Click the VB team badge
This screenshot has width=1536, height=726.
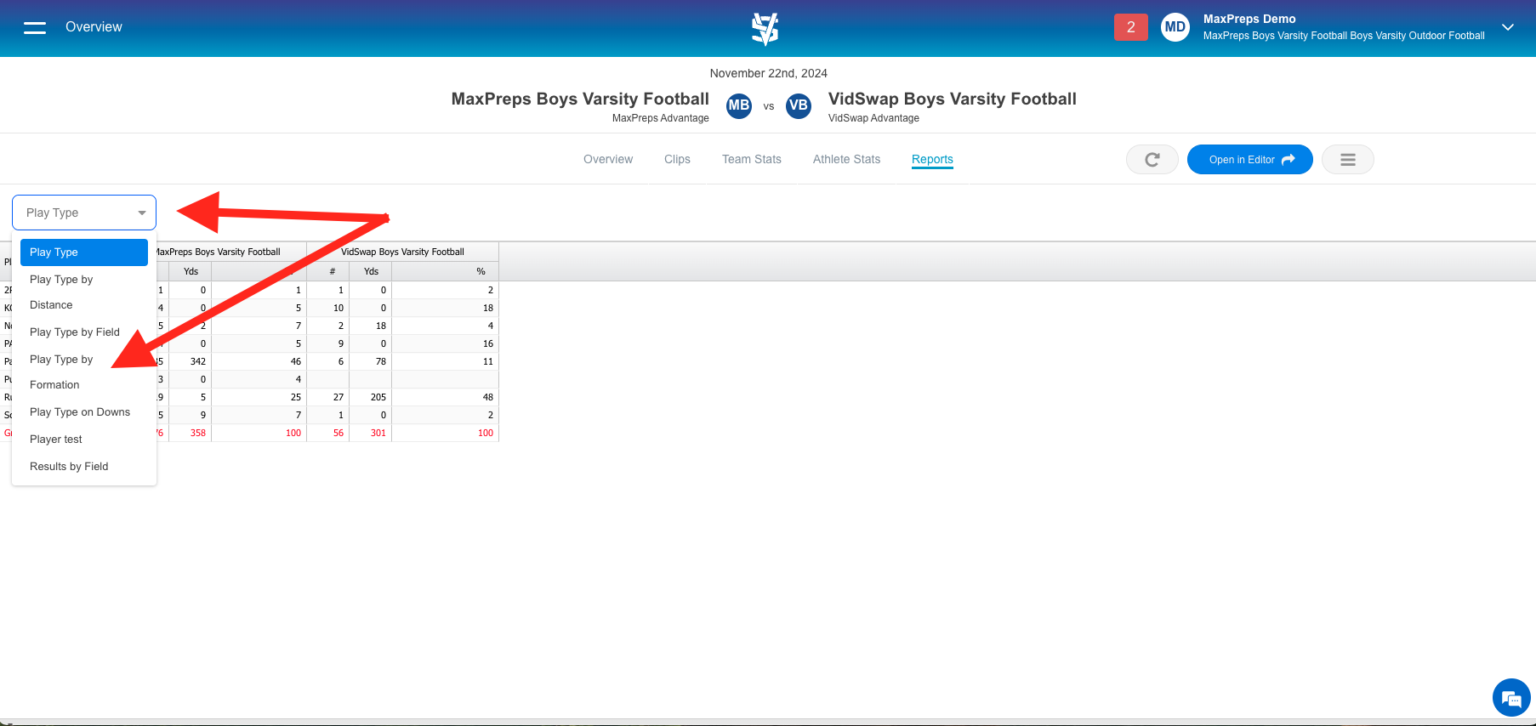coord(798,106)
